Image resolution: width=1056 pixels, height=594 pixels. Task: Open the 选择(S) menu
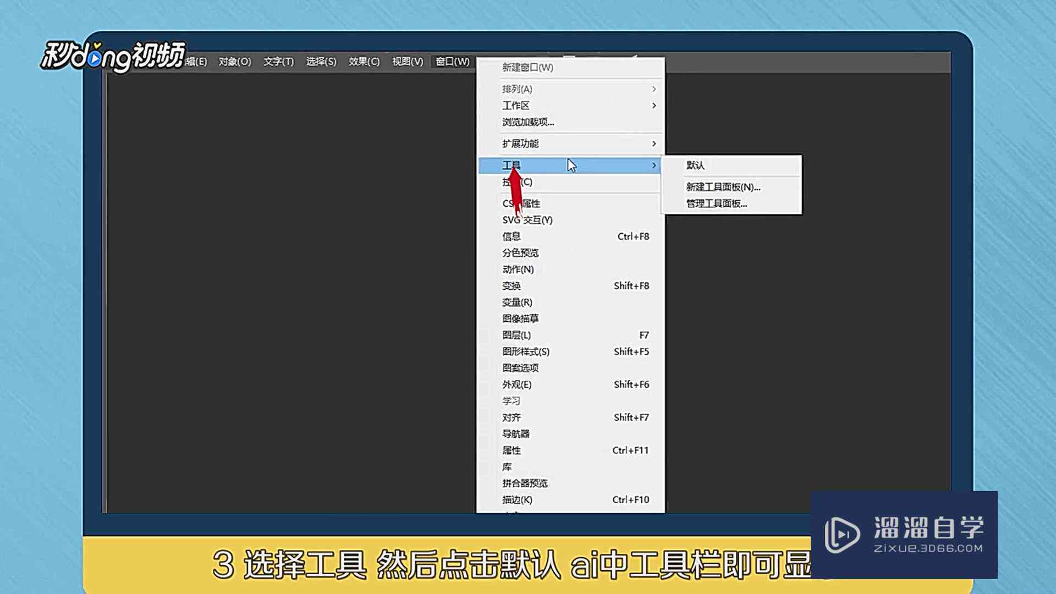click(321, 62)
